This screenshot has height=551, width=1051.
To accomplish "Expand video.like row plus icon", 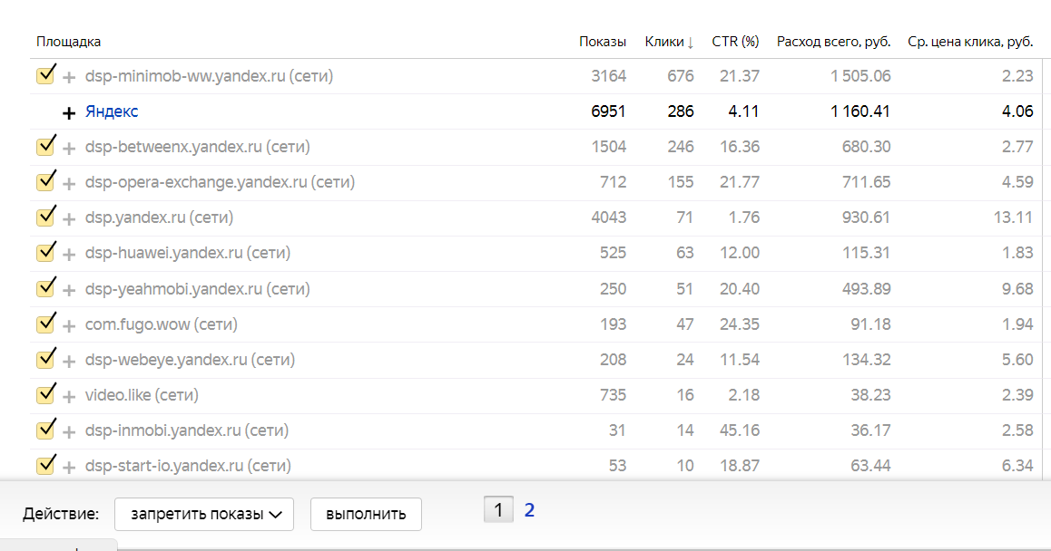I will [x=68, y=397].
